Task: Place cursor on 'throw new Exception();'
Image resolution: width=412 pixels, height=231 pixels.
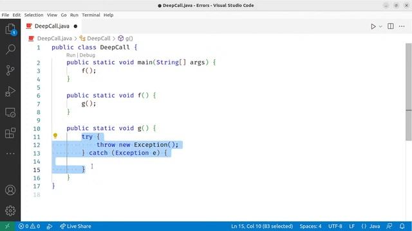Action: [137, 144]
